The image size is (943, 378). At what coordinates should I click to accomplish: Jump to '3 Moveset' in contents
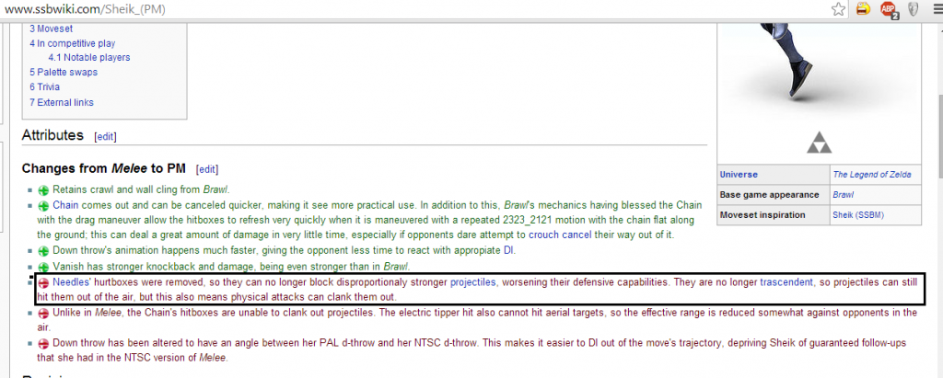tap(52, 29)
